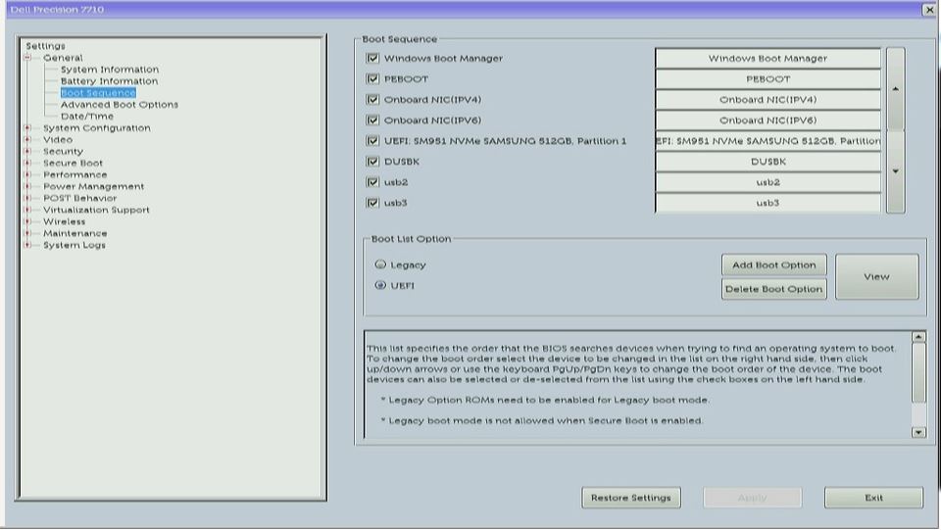This screenshot has width=941, height=530.
Task: Toggle the PEBOOT boot entry checkbox
Action: [372, 78]
